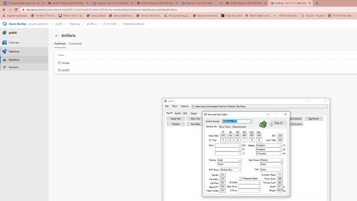Click the browser back navigation arrow
This screenshot has width=357, height=201.
tap(4, 10)
